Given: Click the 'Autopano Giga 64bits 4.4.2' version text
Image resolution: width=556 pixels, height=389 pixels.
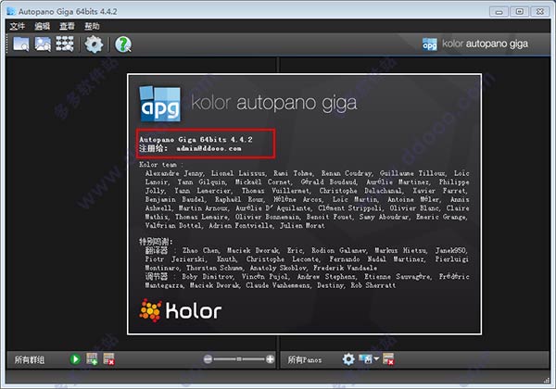Looking at the screenshot, I should coord(196,140).
